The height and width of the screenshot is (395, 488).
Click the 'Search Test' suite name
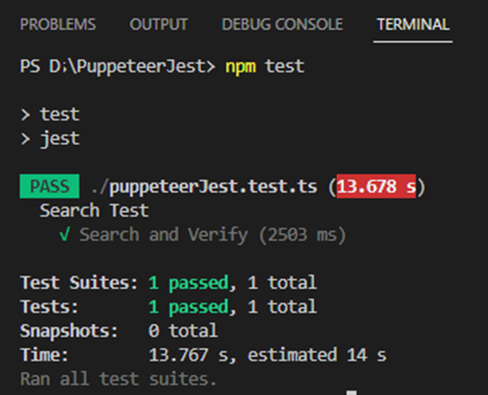coord(94,210)
